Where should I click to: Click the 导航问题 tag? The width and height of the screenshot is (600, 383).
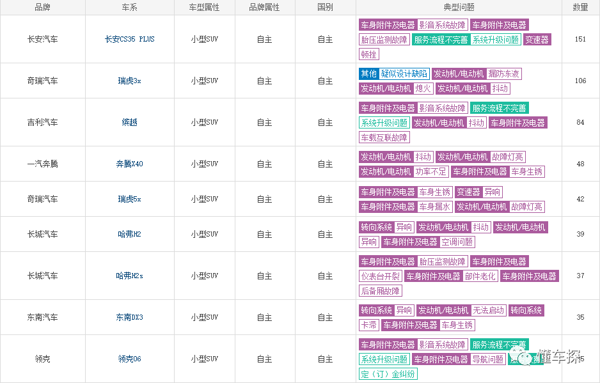point(487,359)
